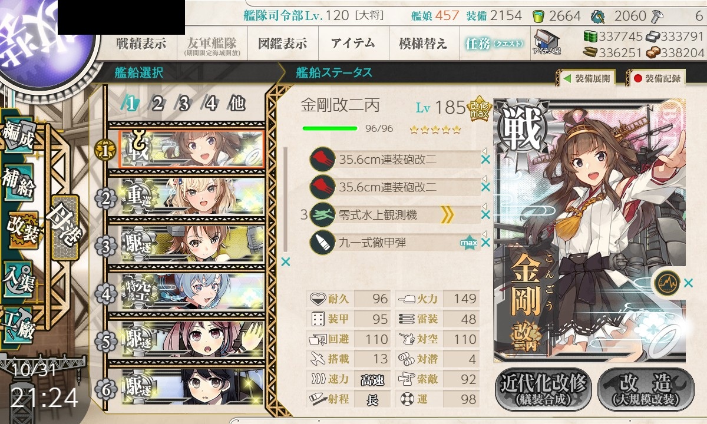
Task: Remove 零式水上観測機 using its X mark
Action: click(485, 216)
